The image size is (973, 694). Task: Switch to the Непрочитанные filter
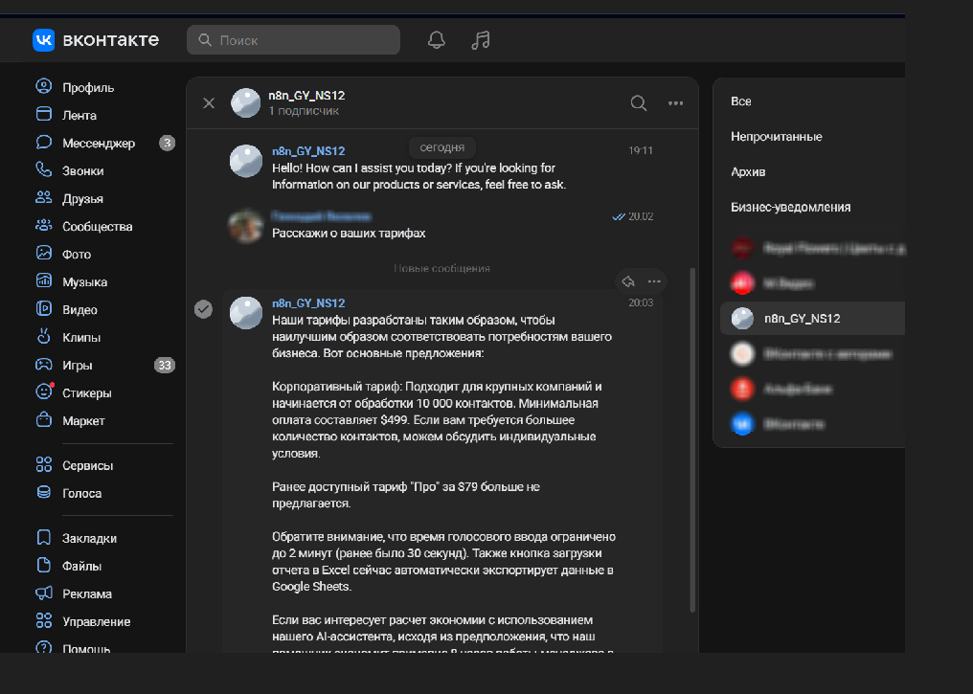[x=778, y=136]
